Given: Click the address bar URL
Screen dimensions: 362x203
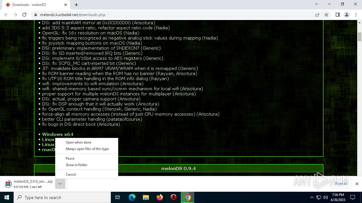Looking at the screenshot, I should tap(73, 15).
